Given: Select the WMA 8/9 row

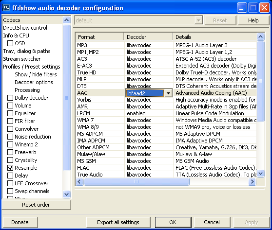Looking at the screenshot, I should tap(166, 127).
